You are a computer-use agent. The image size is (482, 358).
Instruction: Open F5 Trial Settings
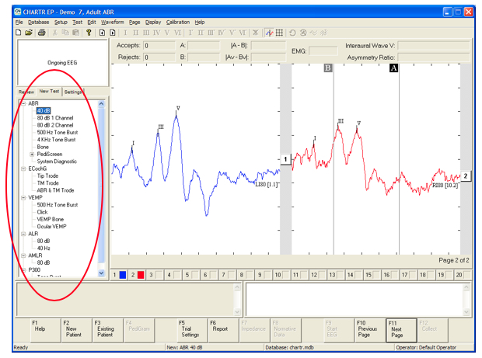(191, 330)
